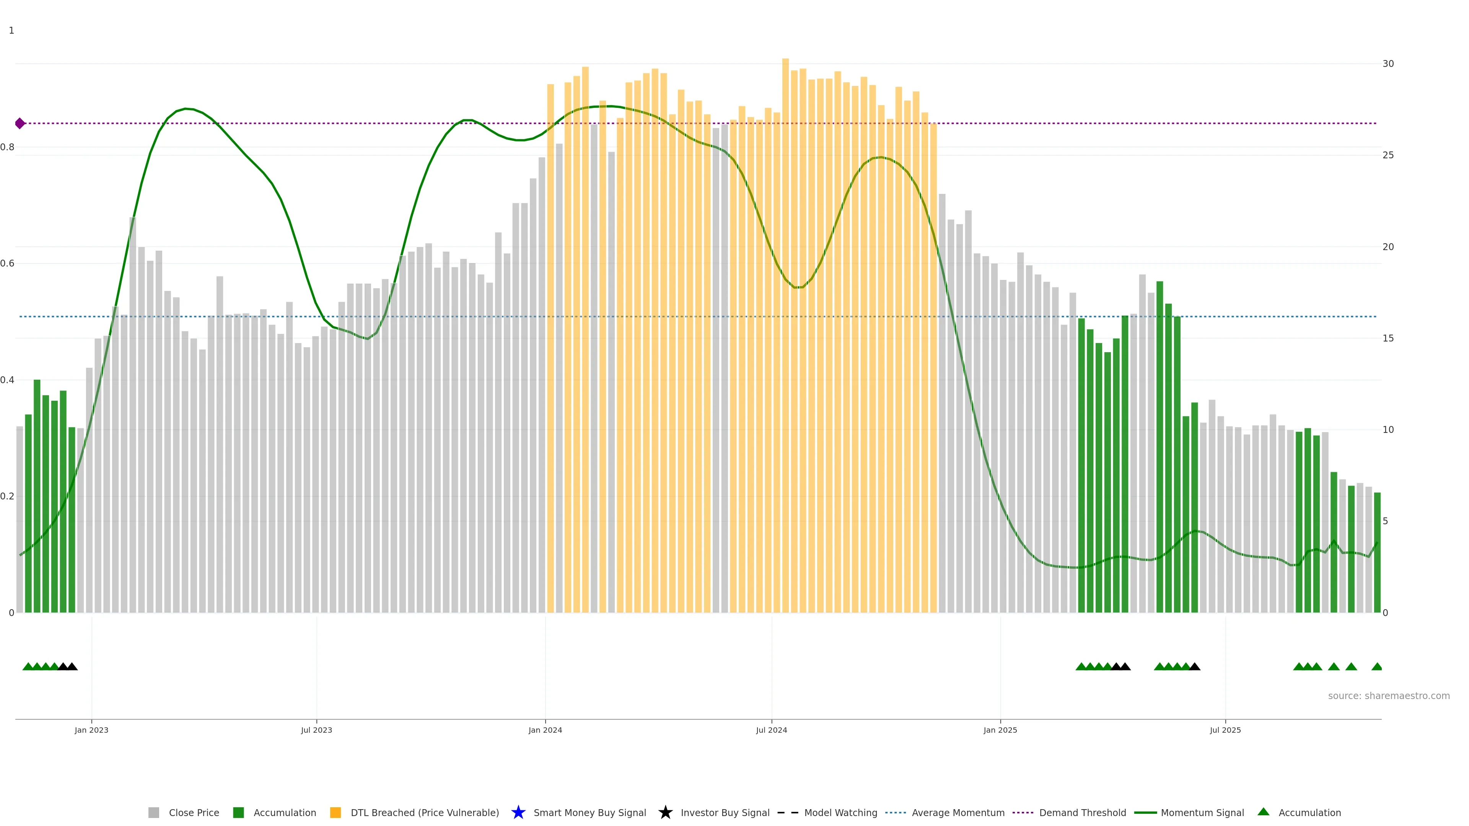The width and height of the screenshot is (1469, 826).
Task: Click the green Accumulation triangle legend icon
Action: (x=1263, y=812)
